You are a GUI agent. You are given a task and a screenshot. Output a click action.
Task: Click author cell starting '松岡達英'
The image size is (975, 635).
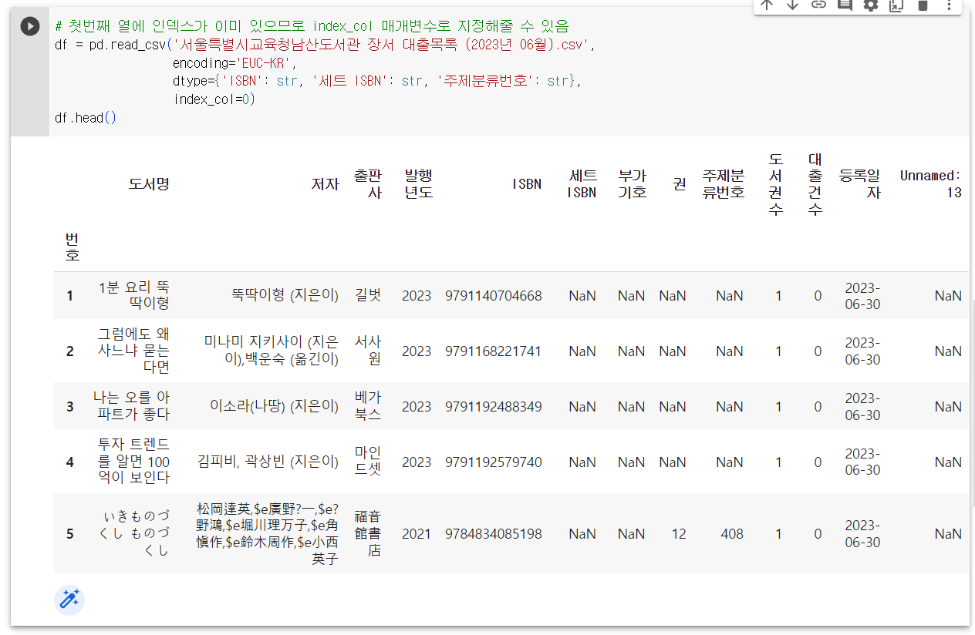pos(268,533)
